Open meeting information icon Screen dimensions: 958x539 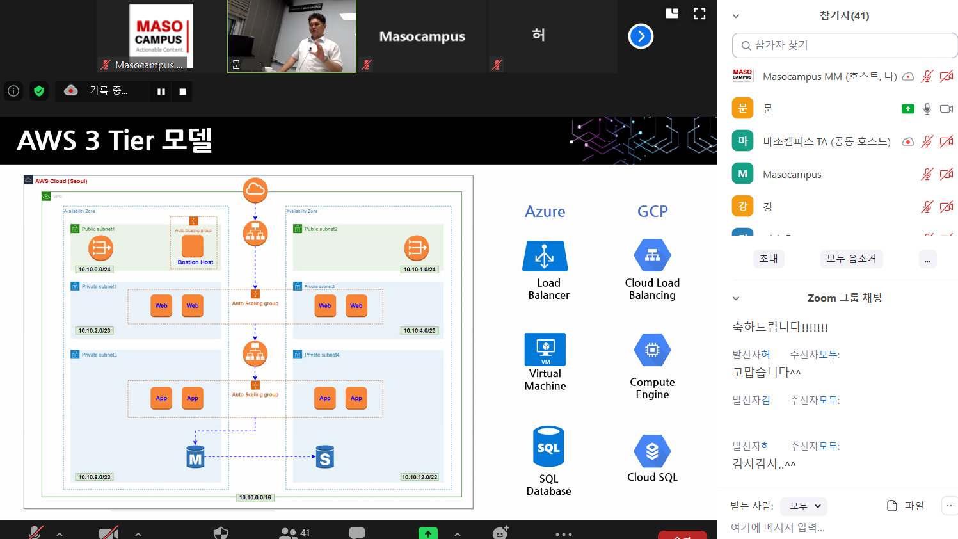(x=13, y=91)
